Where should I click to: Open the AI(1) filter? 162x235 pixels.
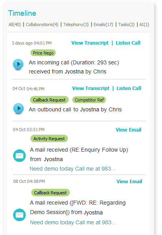click(144, 24)
